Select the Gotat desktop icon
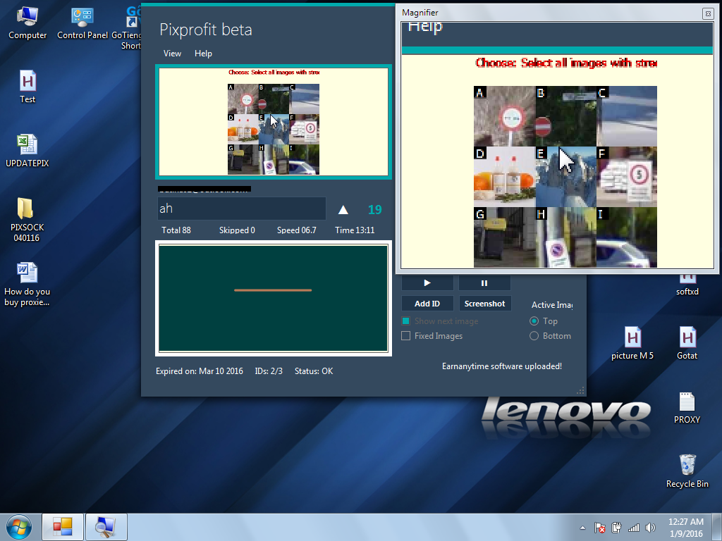This screenshot has width=722, height=541. [687, 343]
